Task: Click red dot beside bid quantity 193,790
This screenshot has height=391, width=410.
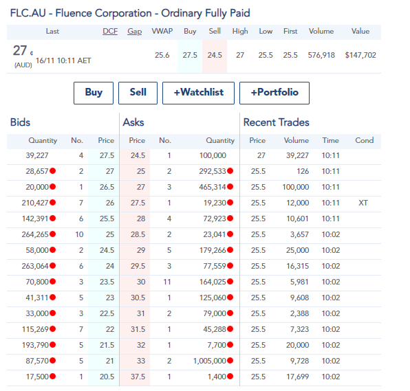Action: point(52,345)
